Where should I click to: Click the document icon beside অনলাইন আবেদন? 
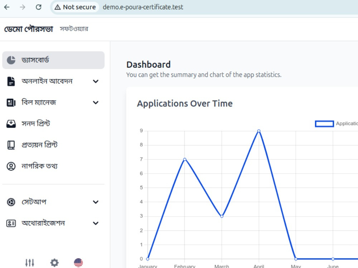coord(11,81)
